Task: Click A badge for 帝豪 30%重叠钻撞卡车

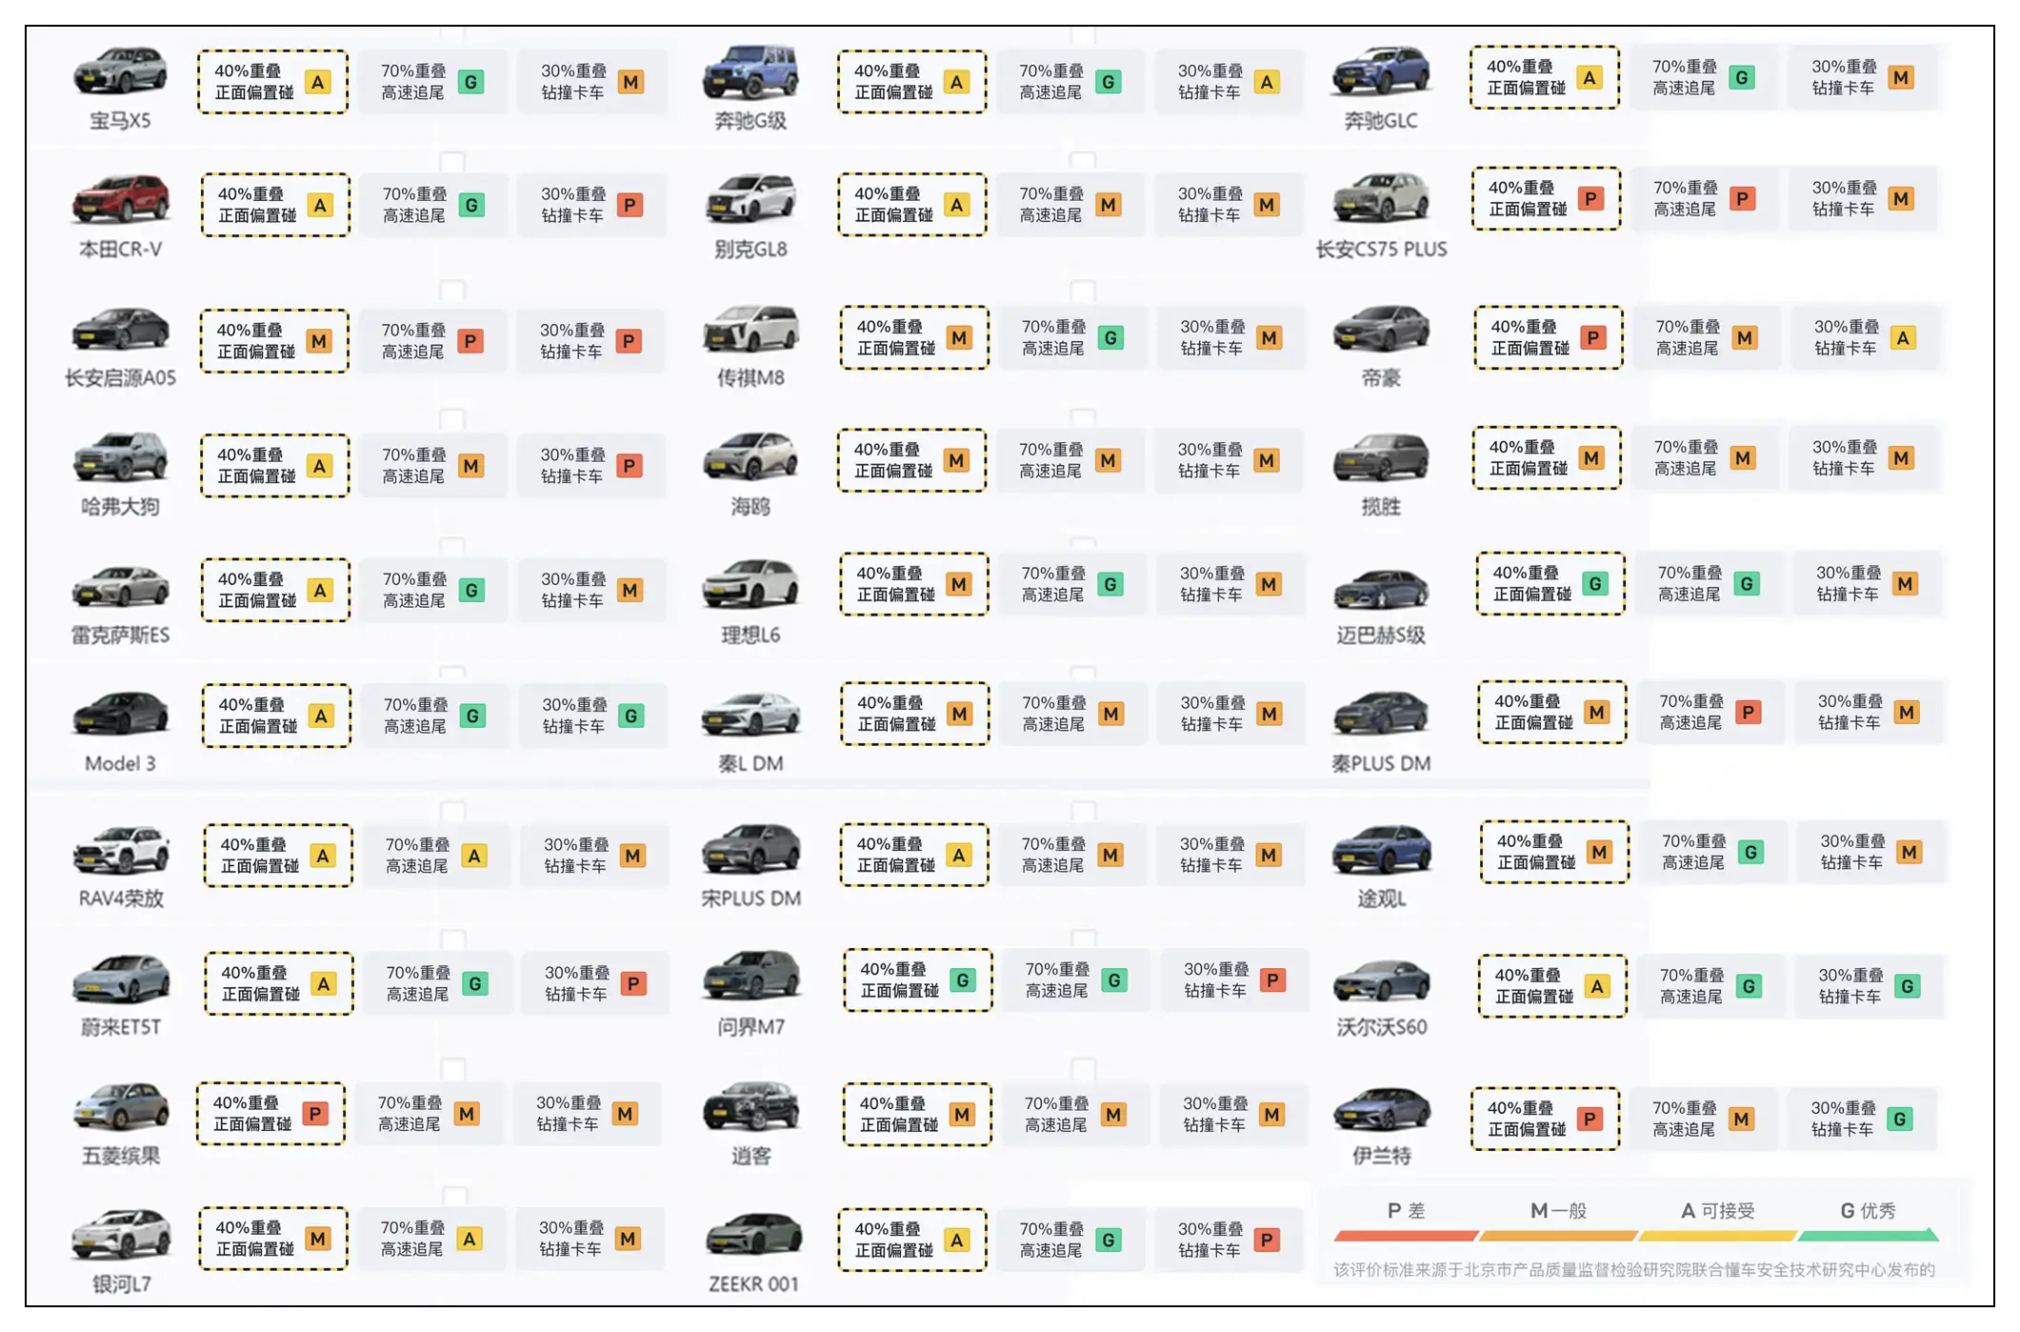Action: point(1903,338)
